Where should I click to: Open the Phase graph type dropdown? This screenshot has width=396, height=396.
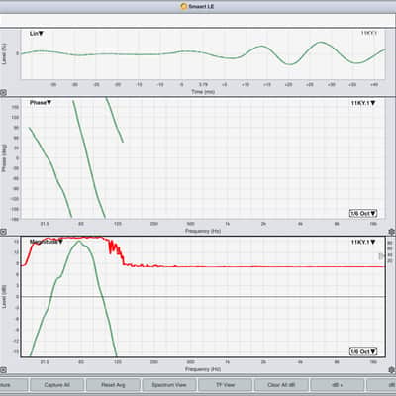pyautogui.click(x=41, y=103)
